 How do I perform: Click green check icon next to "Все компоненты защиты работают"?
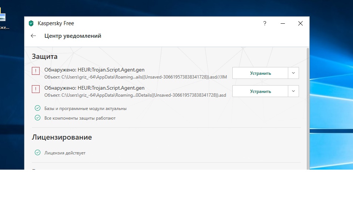pyautogui.click(x=38, y=118)
